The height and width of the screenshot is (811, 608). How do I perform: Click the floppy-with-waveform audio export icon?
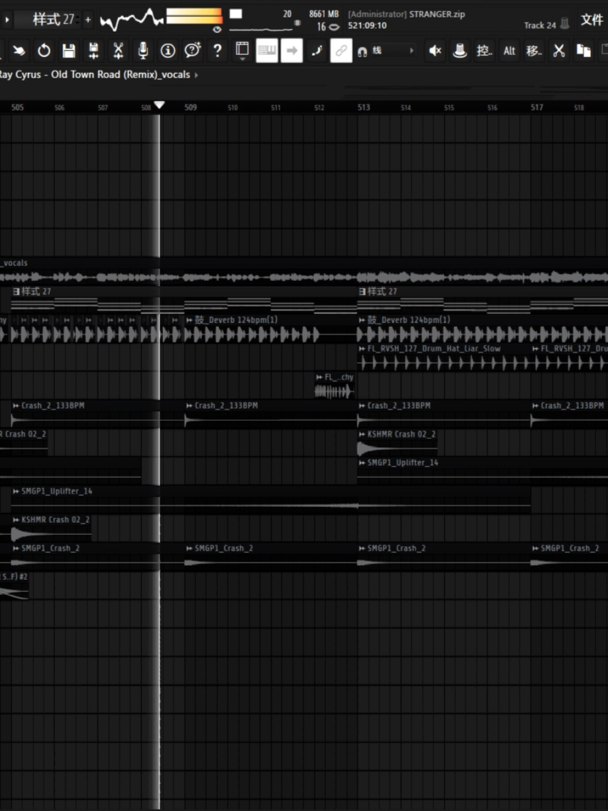coord(93,50)
